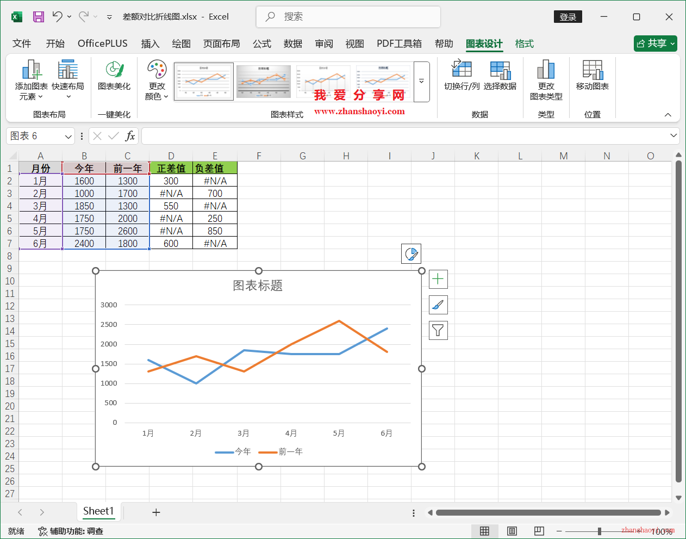
Task: Click the 移动图表 move chart icon
Action: 592,80
